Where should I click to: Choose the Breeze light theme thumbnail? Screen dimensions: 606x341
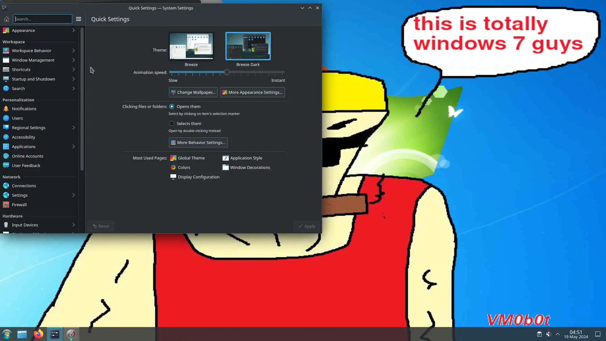point(191,46)
